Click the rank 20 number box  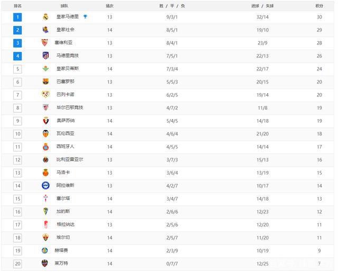coord(18,263)
